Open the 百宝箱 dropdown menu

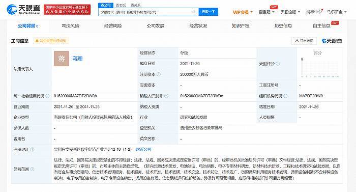(x=266, y=12)
